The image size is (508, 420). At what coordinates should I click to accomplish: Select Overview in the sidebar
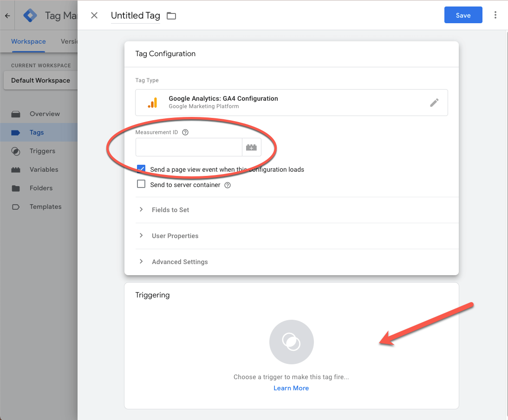pos(45,114)
